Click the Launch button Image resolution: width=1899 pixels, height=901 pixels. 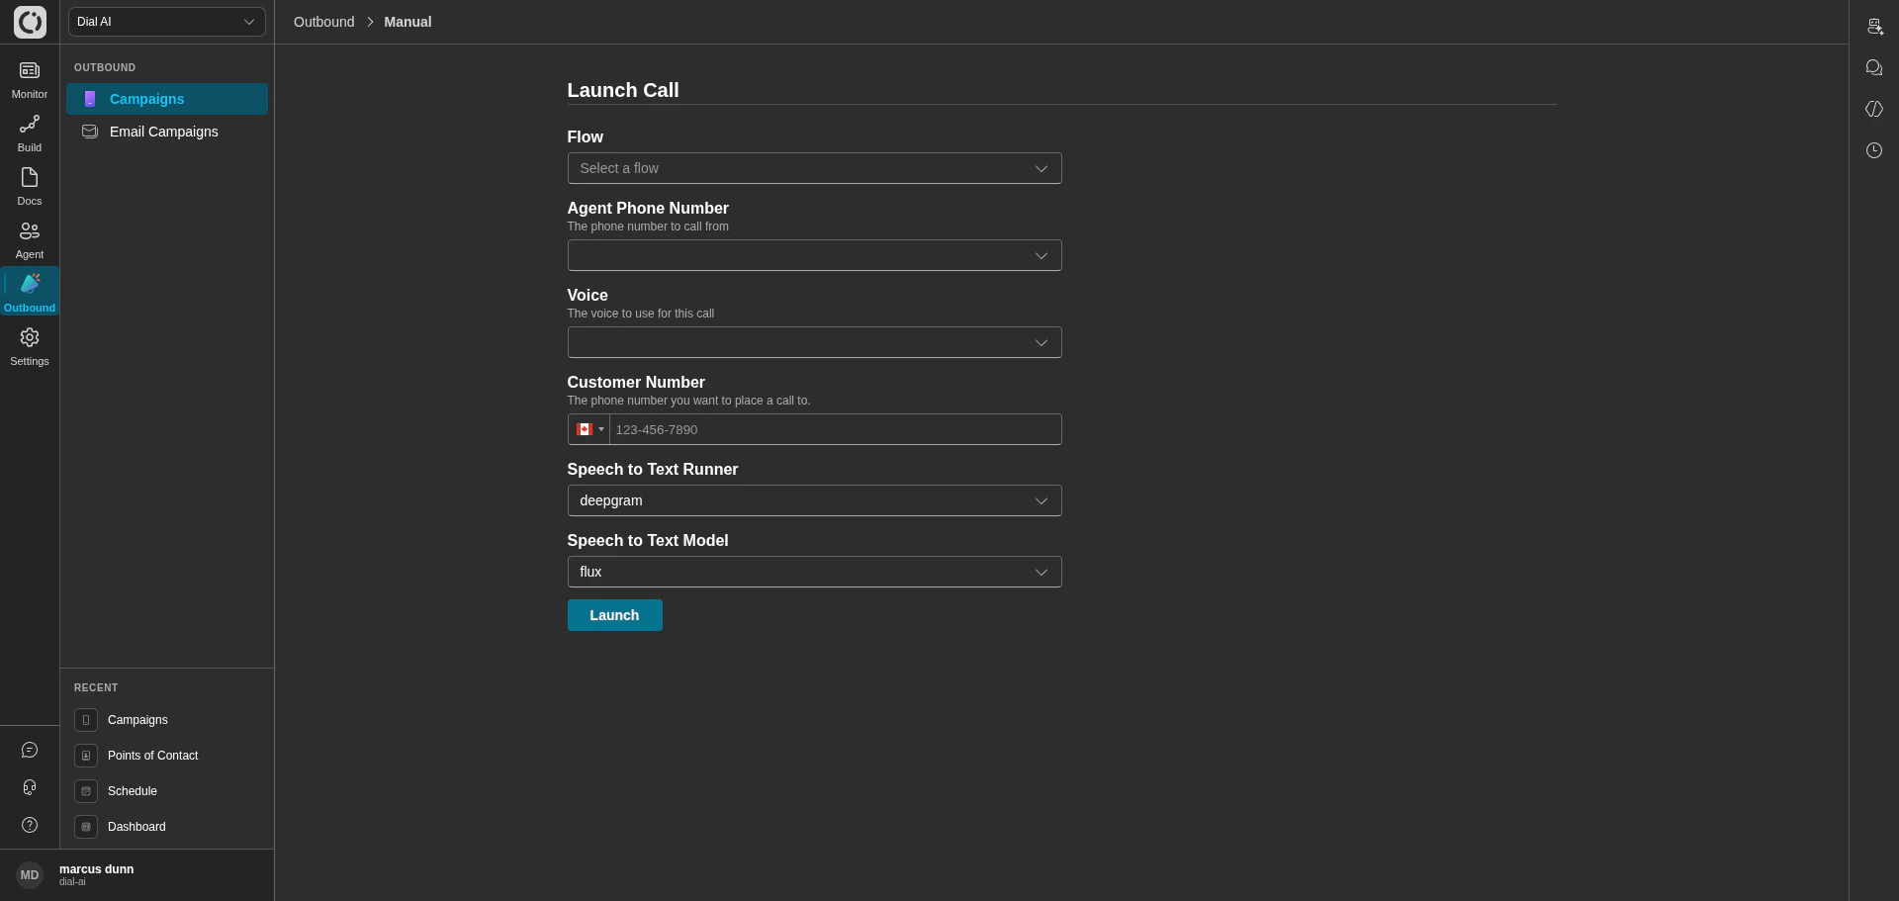pos(614,615)
